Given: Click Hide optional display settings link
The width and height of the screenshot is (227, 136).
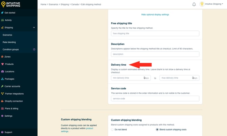Looking at the screenshot, I should click(x=155, y=15).
